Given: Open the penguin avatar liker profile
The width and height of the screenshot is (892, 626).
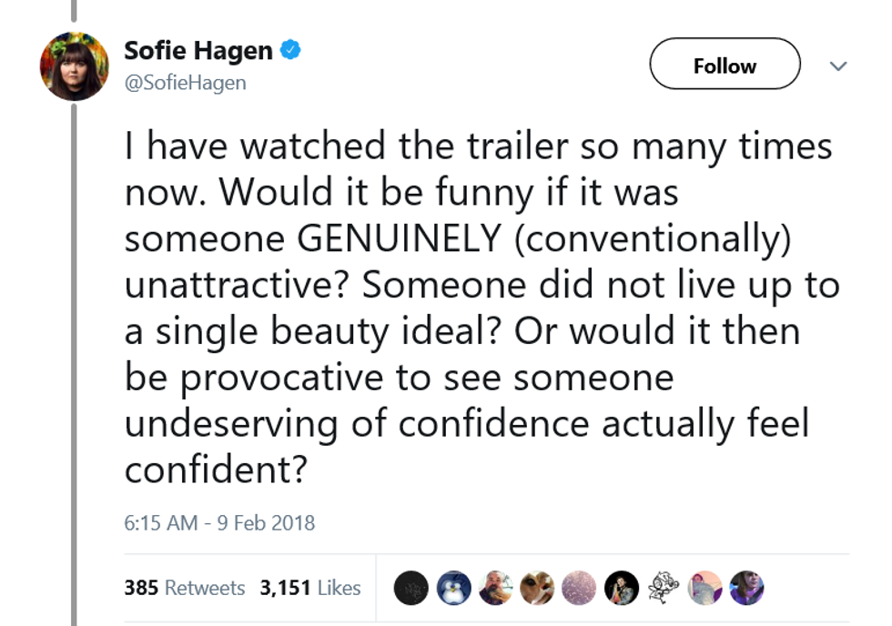Looking at the screenshot, I should (452, 588).
